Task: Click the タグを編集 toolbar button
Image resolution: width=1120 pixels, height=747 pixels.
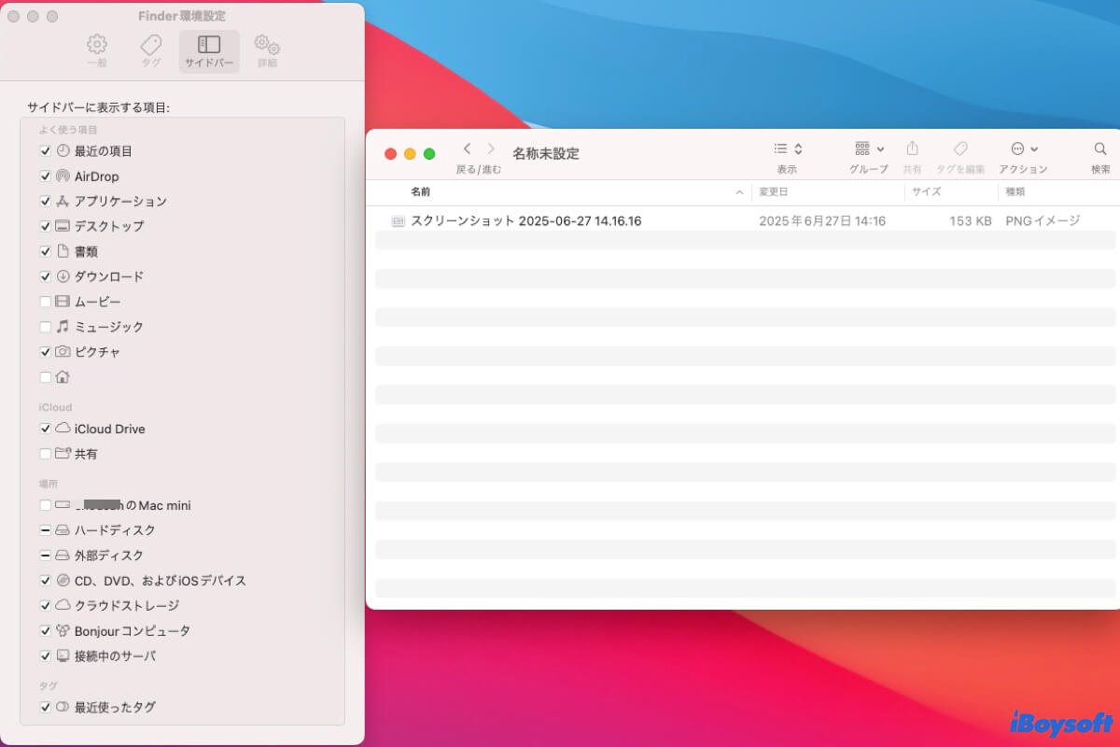Action: point(960,148)
